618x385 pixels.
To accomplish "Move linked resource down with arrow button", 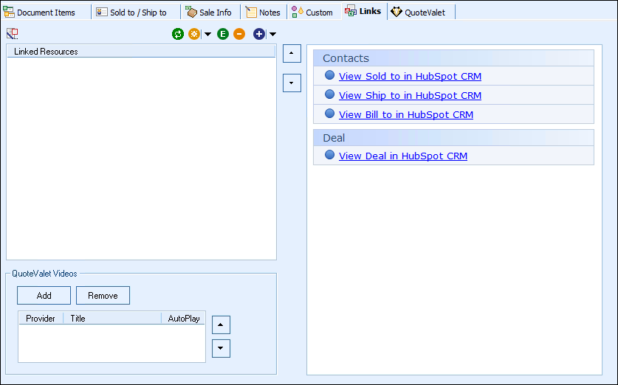I will pos(292,83).
